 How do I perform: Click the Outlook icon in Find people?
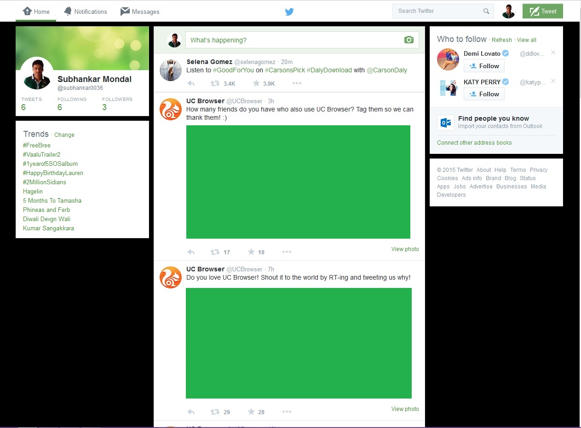click(446, 123)
